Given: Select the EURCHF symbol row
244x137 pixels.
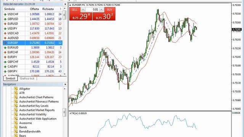Looking at the screenshot, I should point(33,52).
